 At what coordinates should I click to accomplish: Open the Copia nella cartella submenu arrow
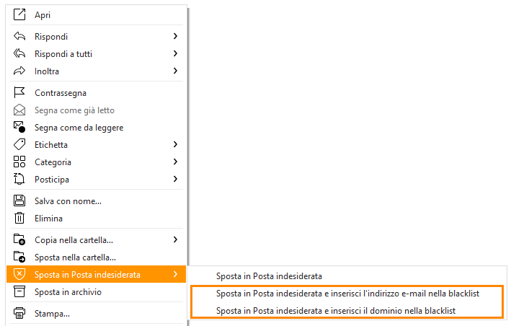[x=175, y=239]
